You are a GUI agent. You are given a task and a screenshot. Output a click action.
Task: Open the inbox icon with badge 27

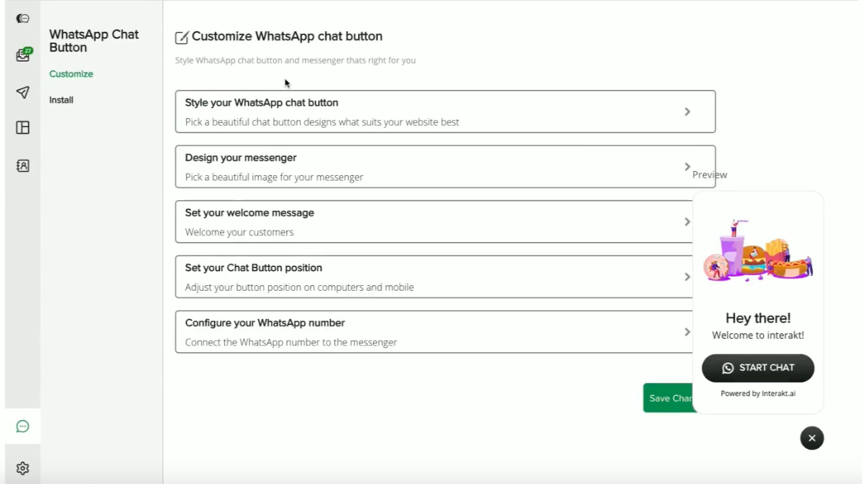[24, 55]
